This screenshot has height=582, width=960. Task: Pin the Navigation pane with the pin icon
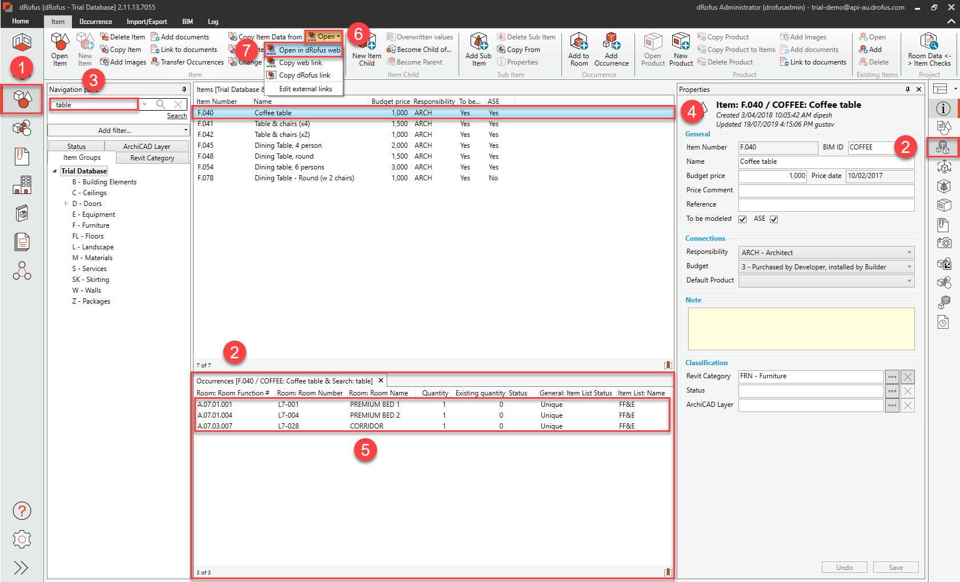[x=183, y=89]
